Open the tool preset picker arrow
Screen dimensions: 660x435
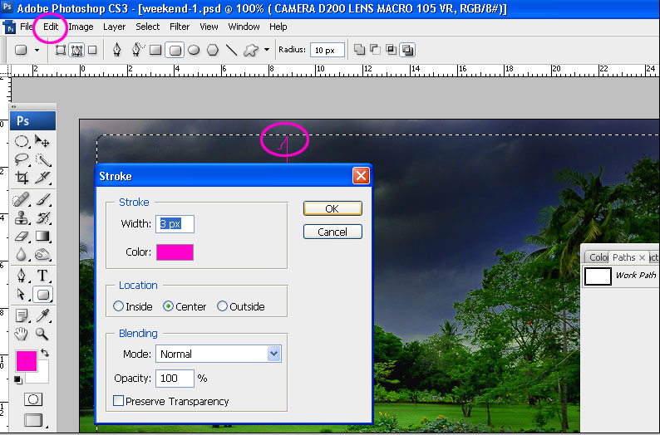tap(37, 50)
